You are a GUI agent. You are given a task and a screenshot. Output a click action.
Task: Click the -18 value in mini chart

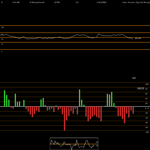click(x=97, y=146)
